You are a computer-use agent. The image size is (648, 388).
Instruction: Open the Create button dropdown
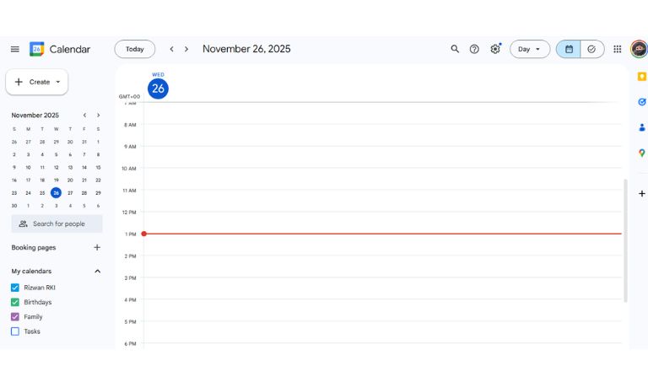[x=58, y=82]
